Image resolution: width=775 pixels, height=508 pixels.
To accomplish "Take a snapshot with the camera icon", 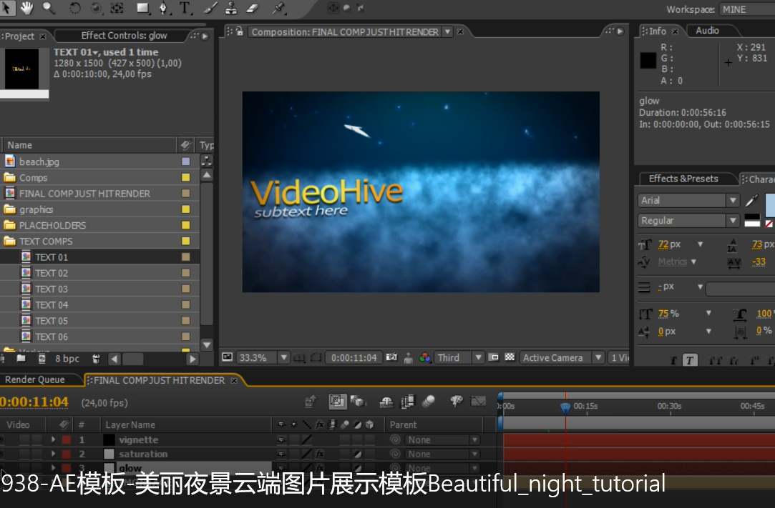I will [391, 357].
